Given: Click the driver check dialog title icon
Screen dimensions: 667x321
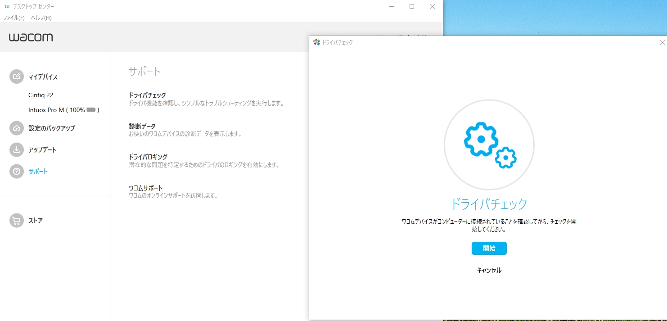Looking at the screenshot, I should (316, 42).
